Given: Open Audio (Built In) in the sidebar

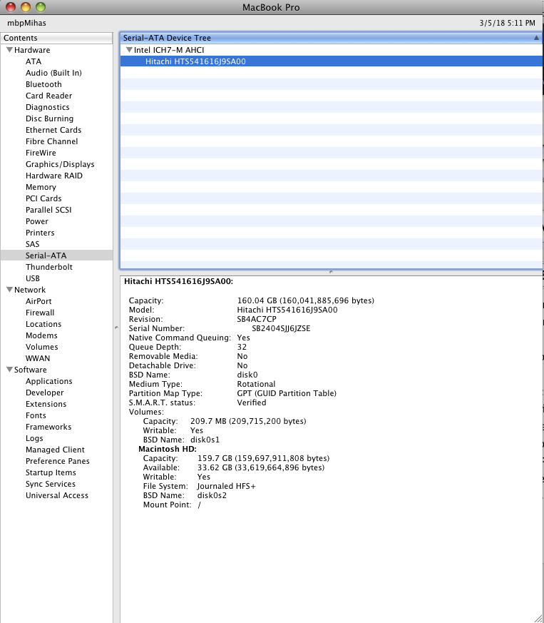Looking at the screenshot, I should (53, 73).
